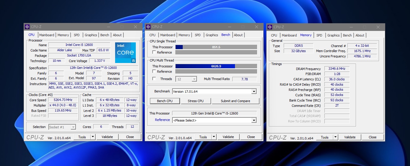Viewport: 410px width, 166px height.
Task: Start the Stress CPU test
Action: (196, 101)
